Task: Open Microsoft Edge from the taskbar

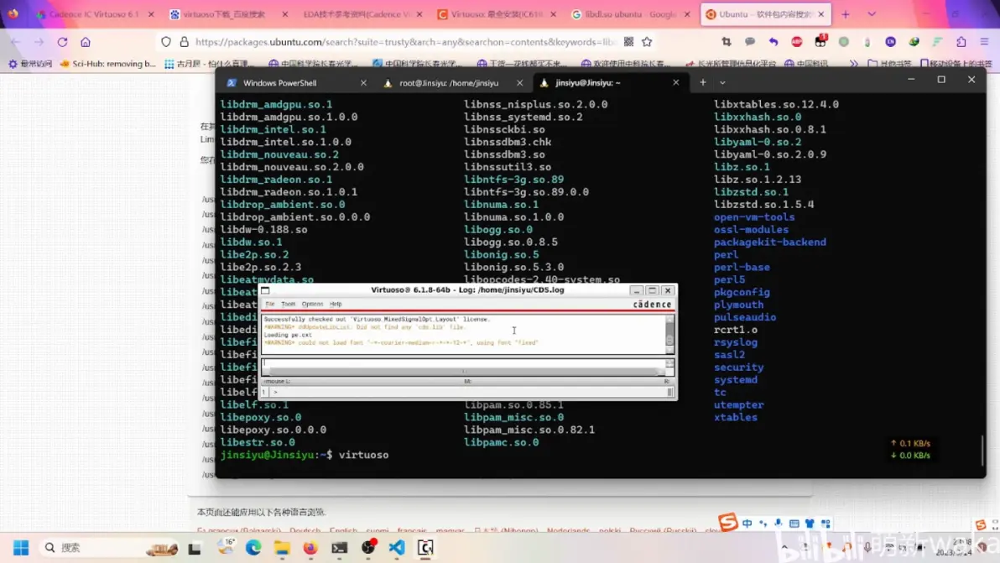Action: click(x=253, y=548)
